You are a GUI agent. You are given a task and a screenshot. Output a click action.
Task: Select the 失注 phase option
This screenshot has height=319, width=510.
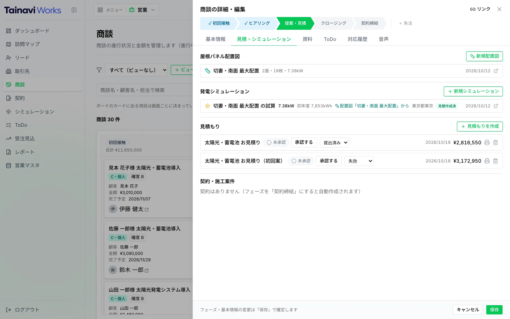[406, 23]
